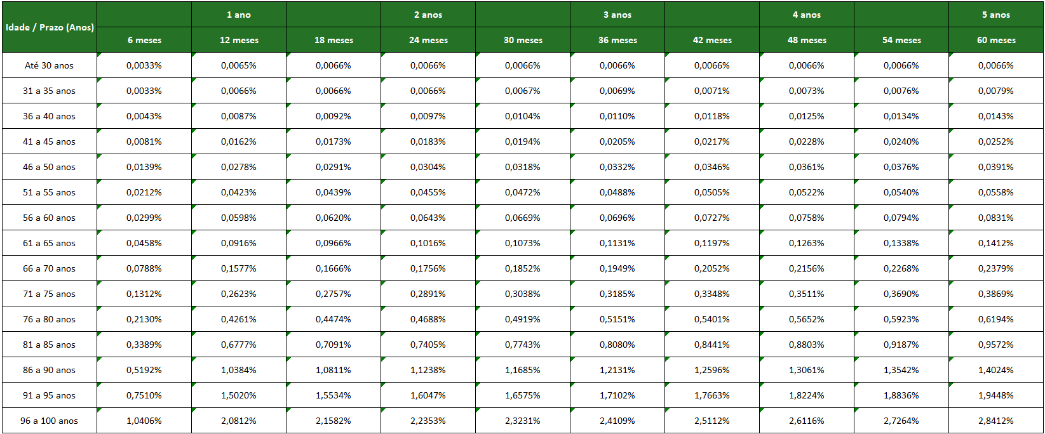
Task: Click the '96 a 100 anos' row label
Action: 50,421
